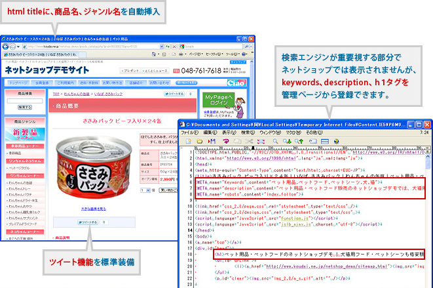Open the 検索 menu in the editor window
433x288 pixels.
pos(248,133)
